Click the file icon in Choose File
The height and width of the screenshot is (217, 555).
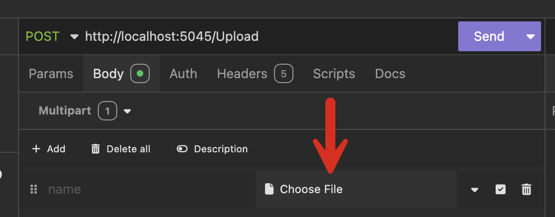pyautogui.click(x=270, y=189)
